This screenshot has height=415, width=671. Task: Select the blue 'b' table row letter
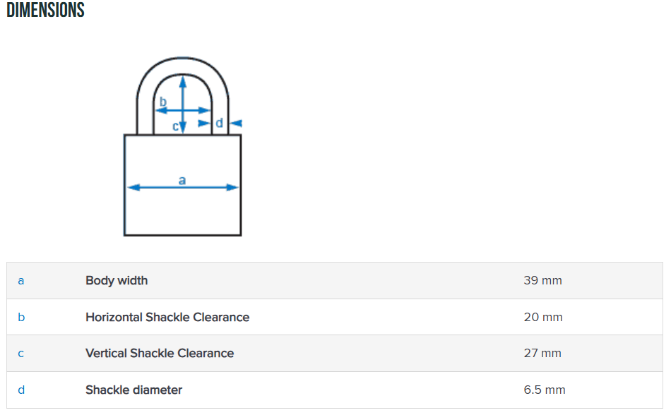tap(20, 318)
